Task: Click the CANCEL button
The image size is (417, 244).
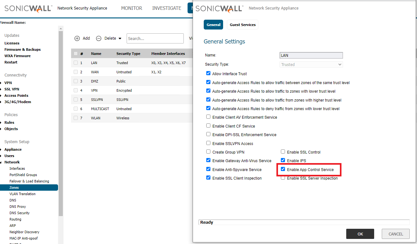Action: coord(396,234)
